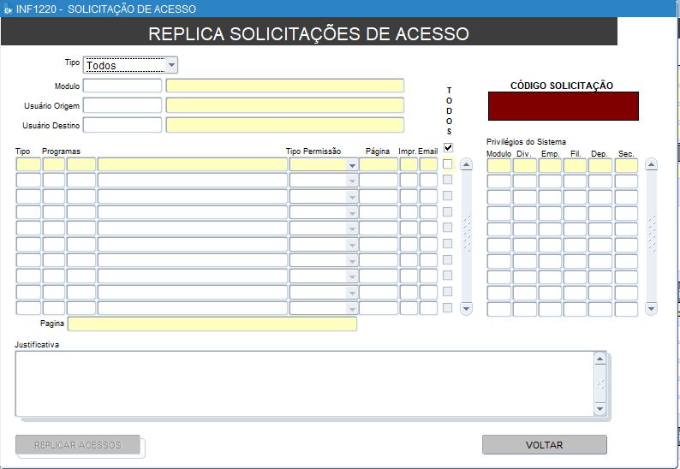Uncheck the TODOS select-all checkbox
This screenshot has width=680, height=469.
[x=448, y=148]
